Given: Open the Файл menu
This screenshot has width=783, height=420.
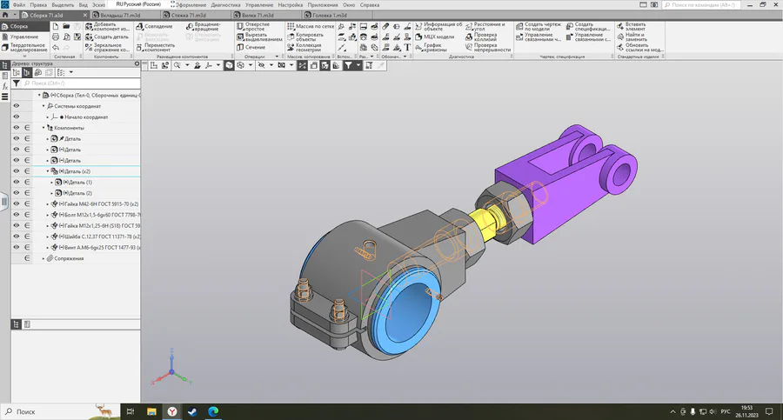Looking at the screenshot, I should point(19,5).
